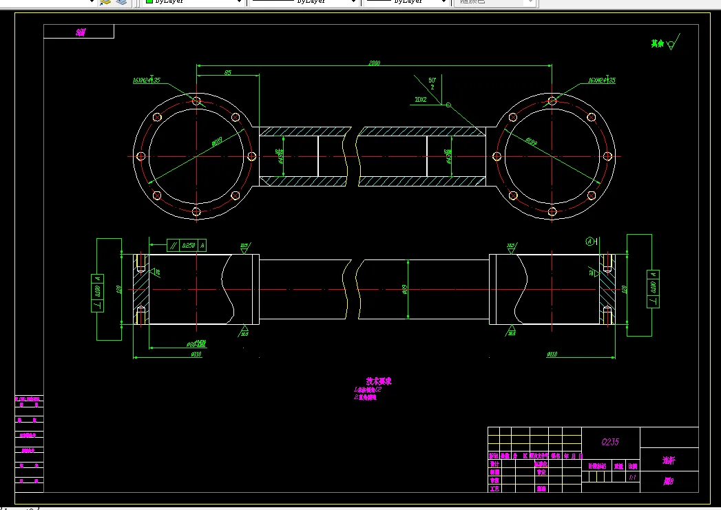
Task: Select the 1:1 scale value
Action: tap(633, 478)
